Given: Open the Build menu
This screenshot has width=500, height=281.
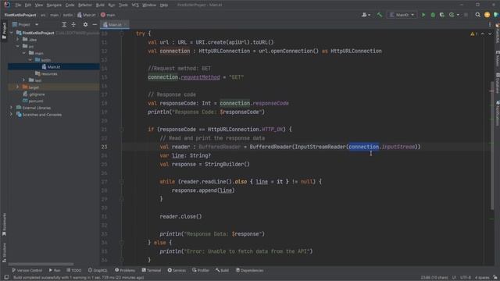Looking at the screenshot, I should point(100,5).
